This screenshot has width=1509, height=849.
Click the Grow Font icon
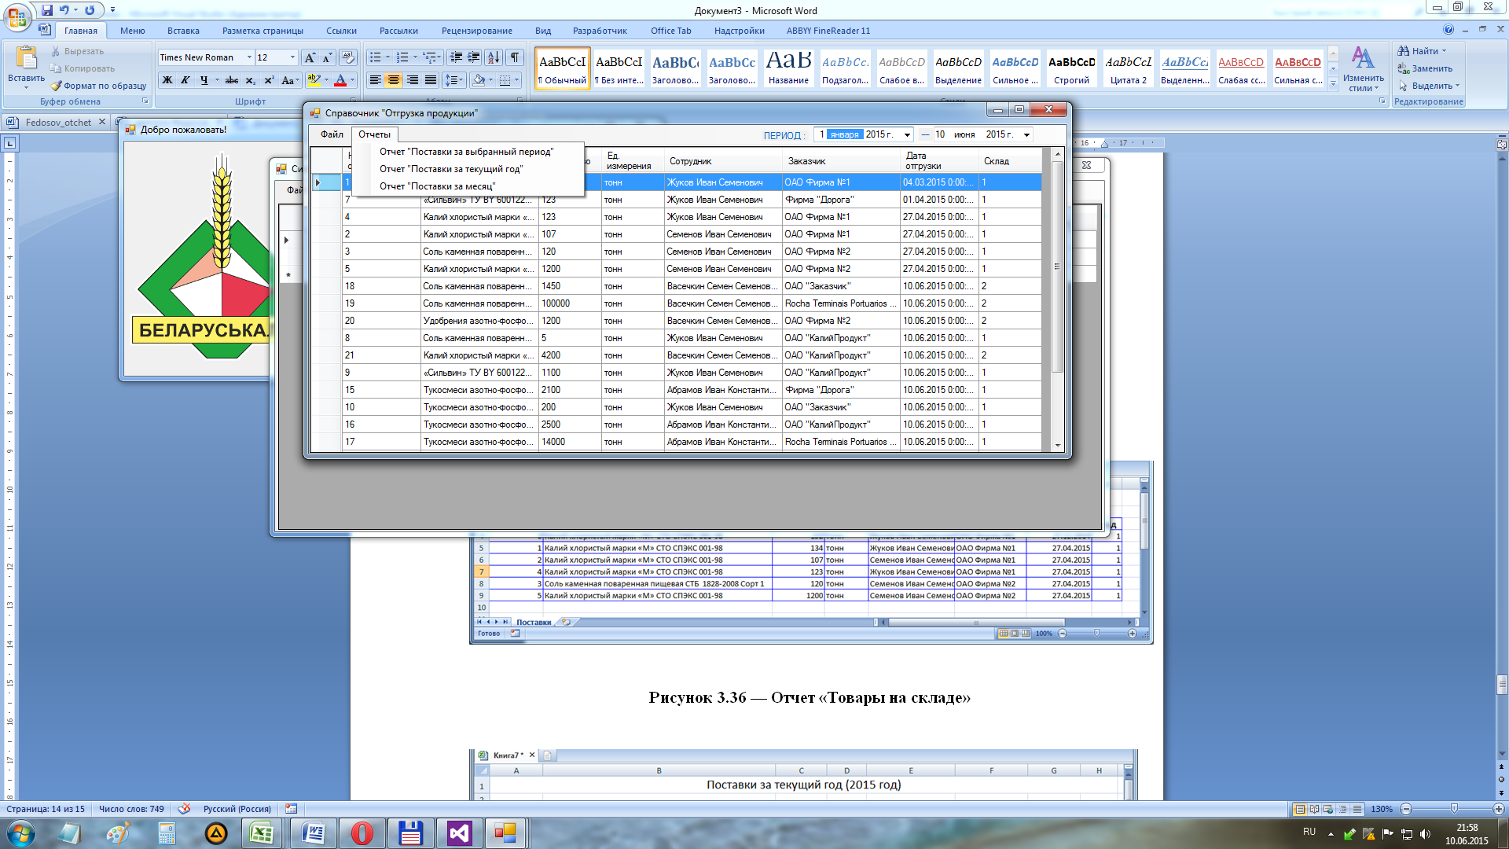(310, 57)
